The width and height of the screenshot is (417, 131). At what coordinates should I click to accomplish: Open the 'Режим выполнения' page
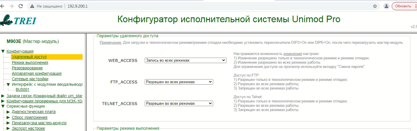pyautogui.click(x=30, y=62)
